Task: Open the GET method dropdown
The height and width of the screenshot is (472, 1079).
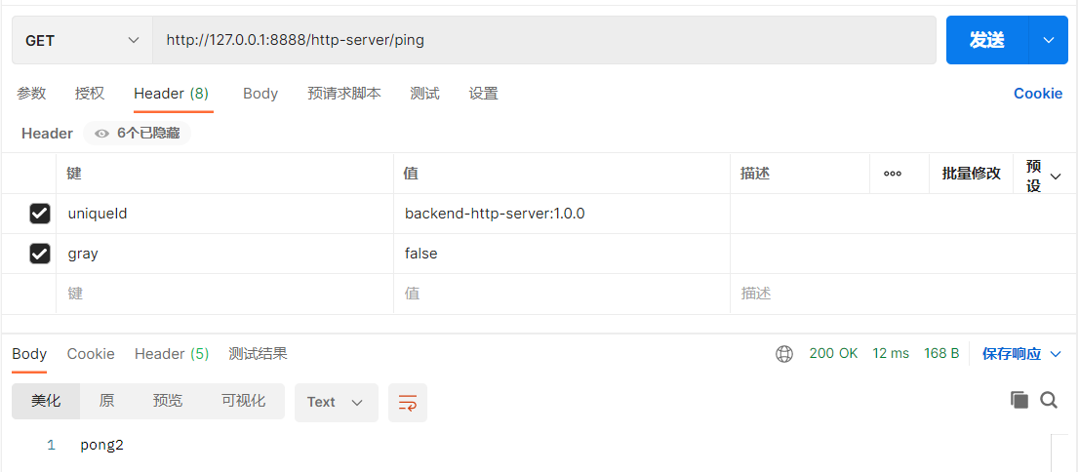Action: tap(82, 41)
